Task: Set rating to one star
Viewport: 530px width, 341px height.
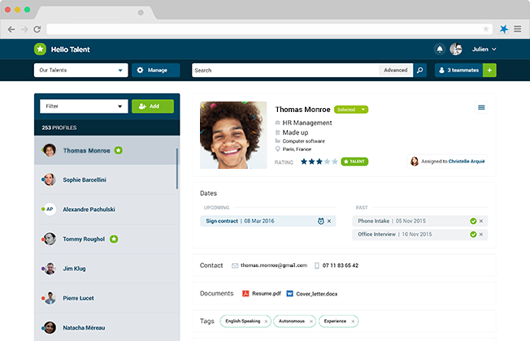Action: [303, 162]
